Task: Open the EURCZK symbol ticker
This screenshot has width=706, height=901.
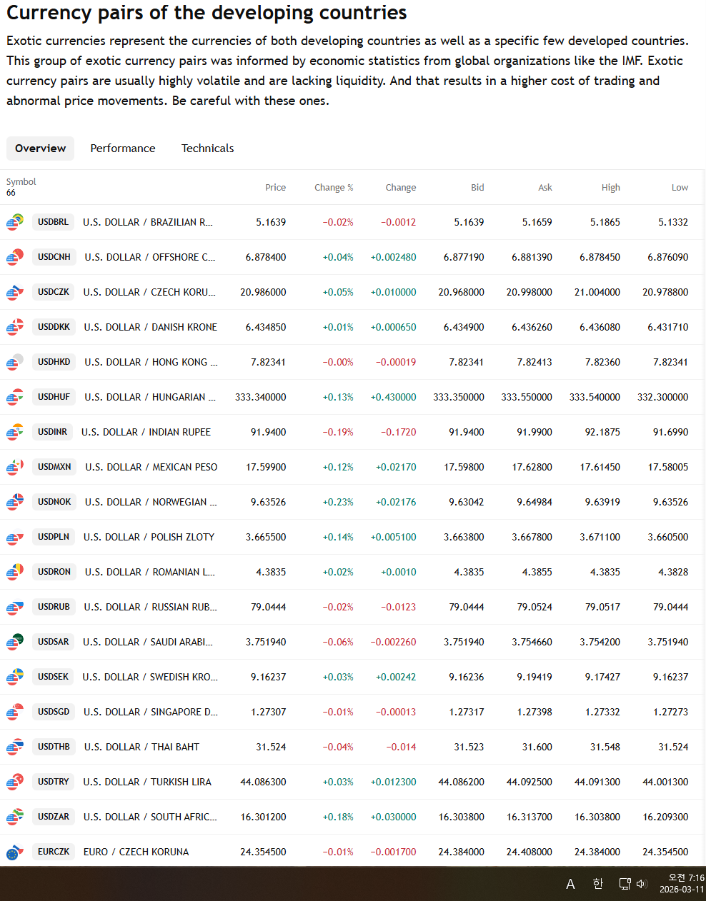Action: click(54, 852)
